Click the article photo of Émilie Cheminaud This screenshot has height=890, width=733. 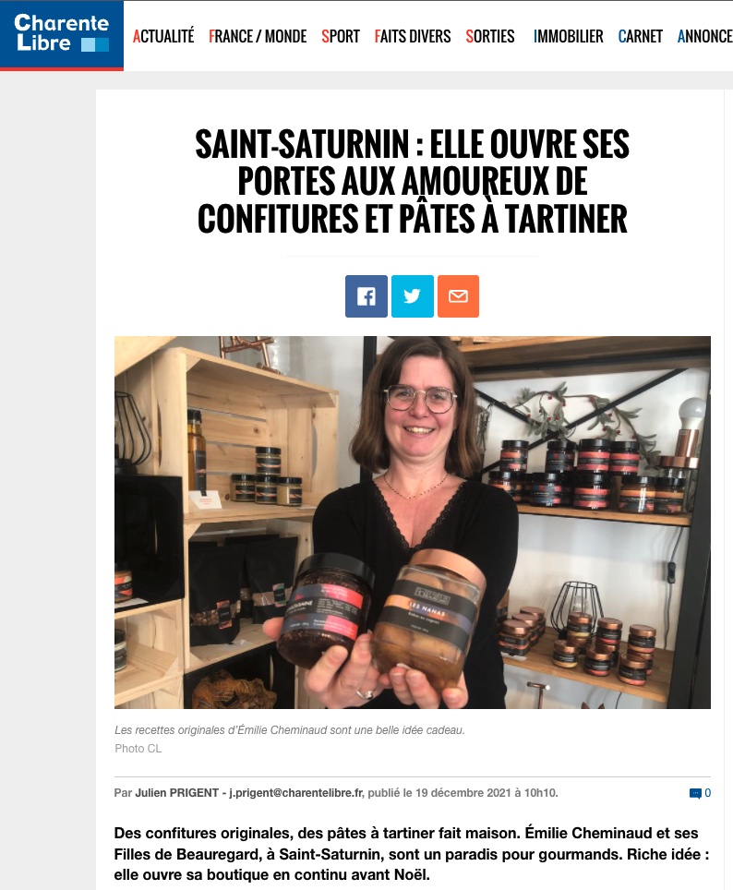413,523
